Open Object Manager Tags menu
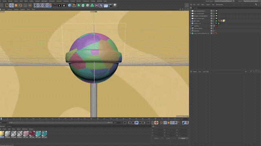261x146 pixels. tap(213, 4)
